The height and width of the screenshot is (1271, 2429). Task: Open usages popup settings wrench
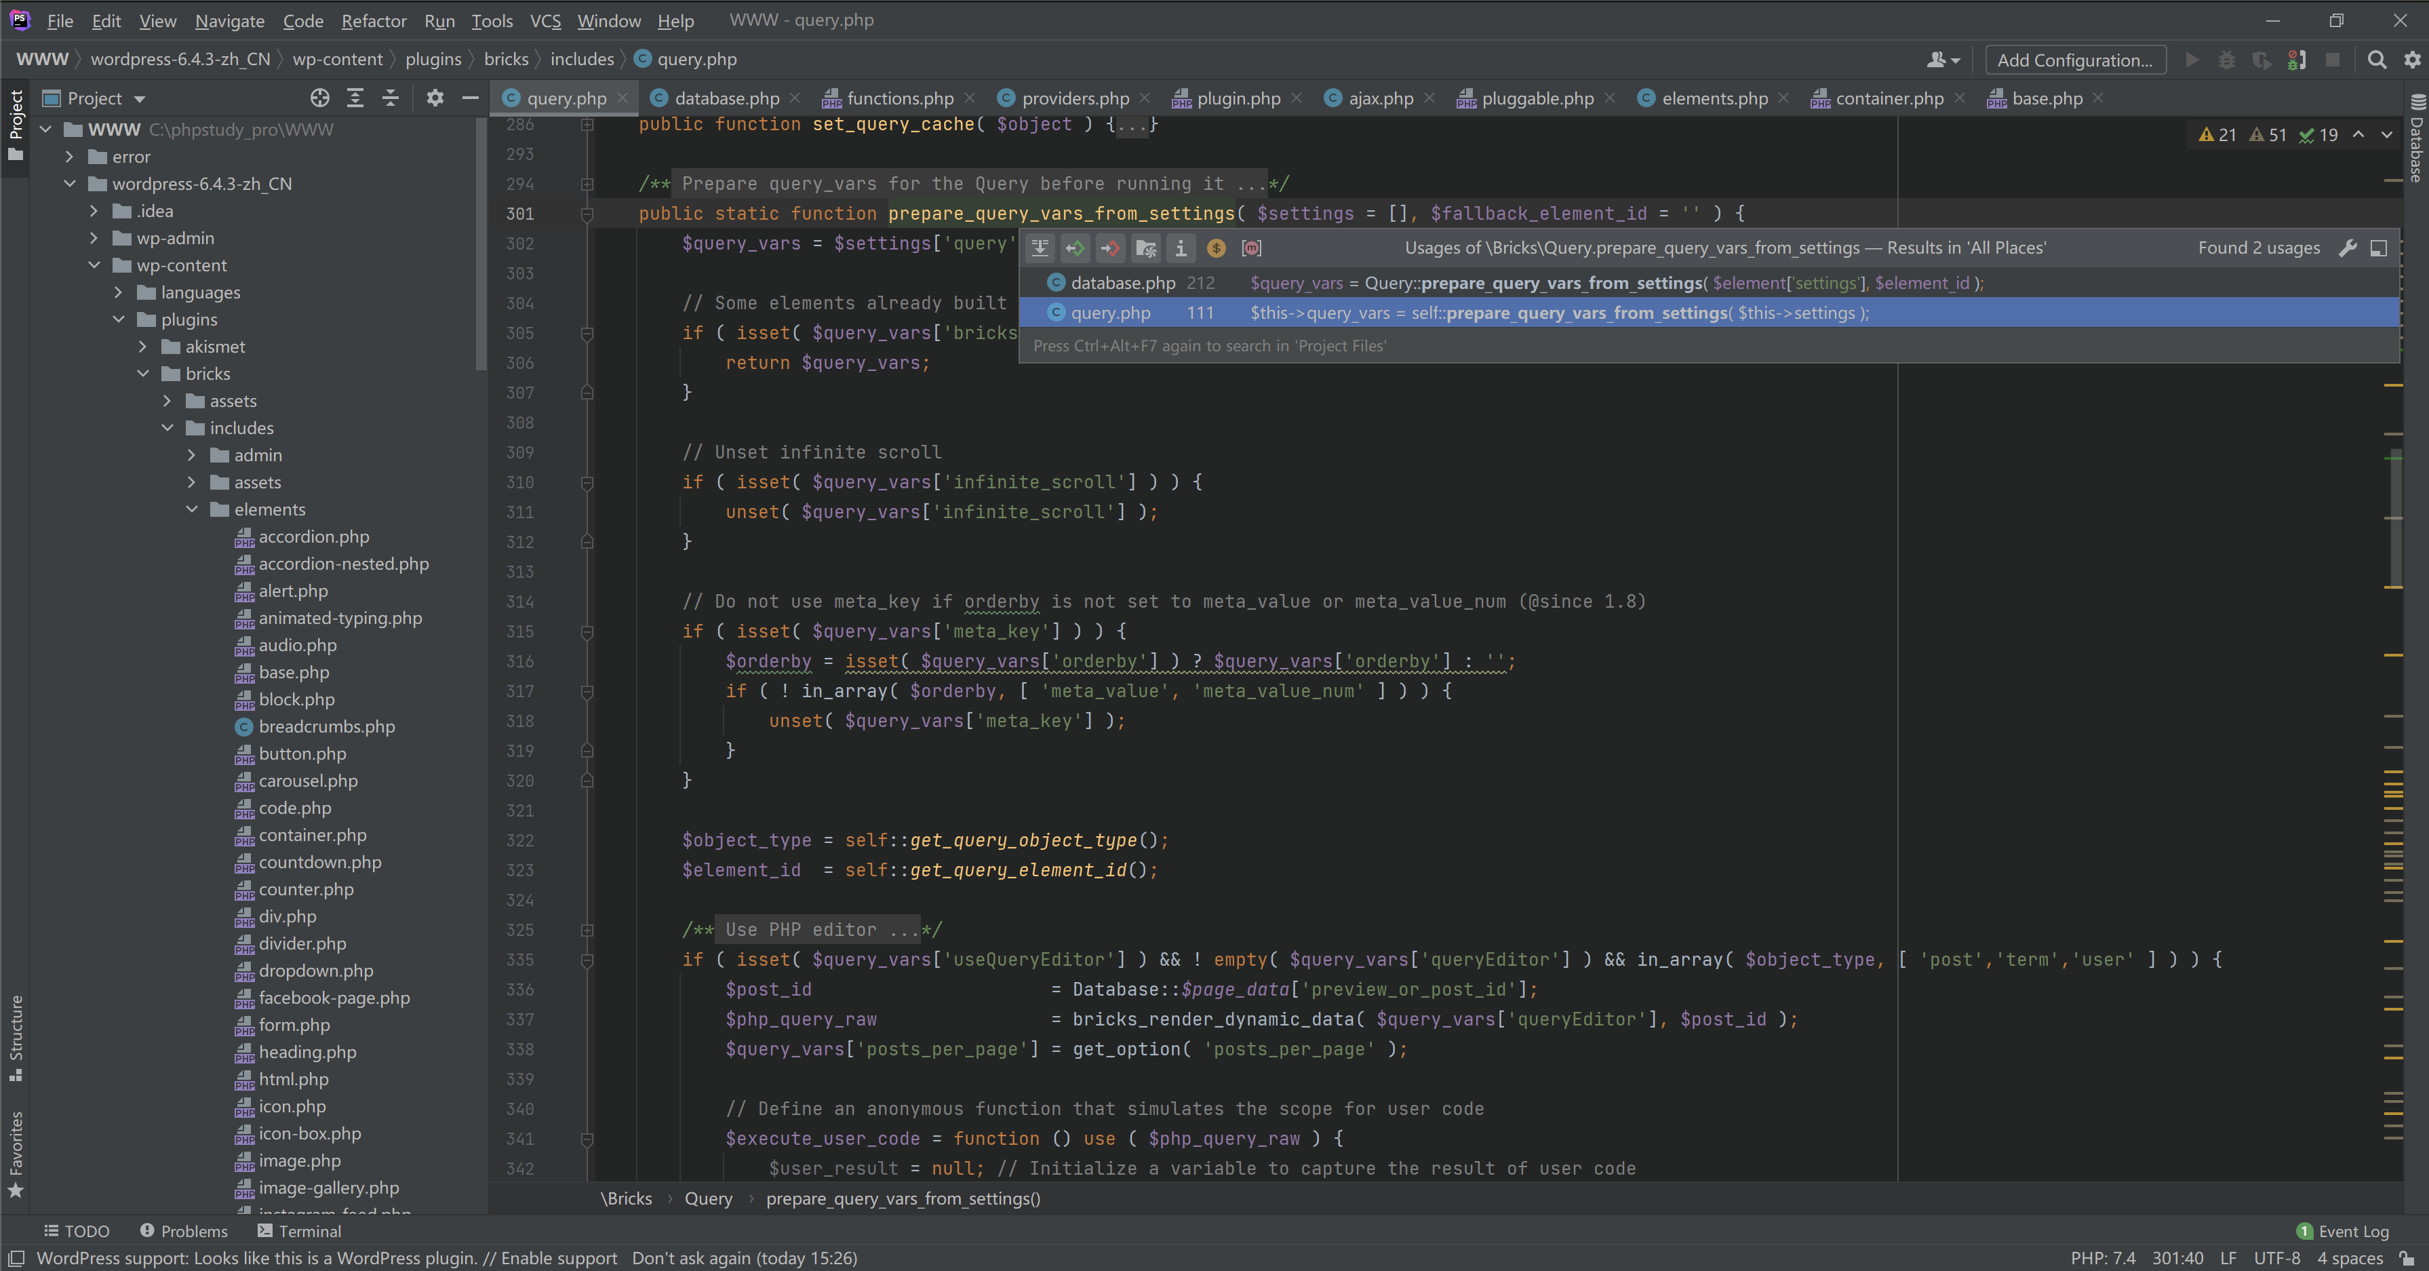tap(2348, 248)
